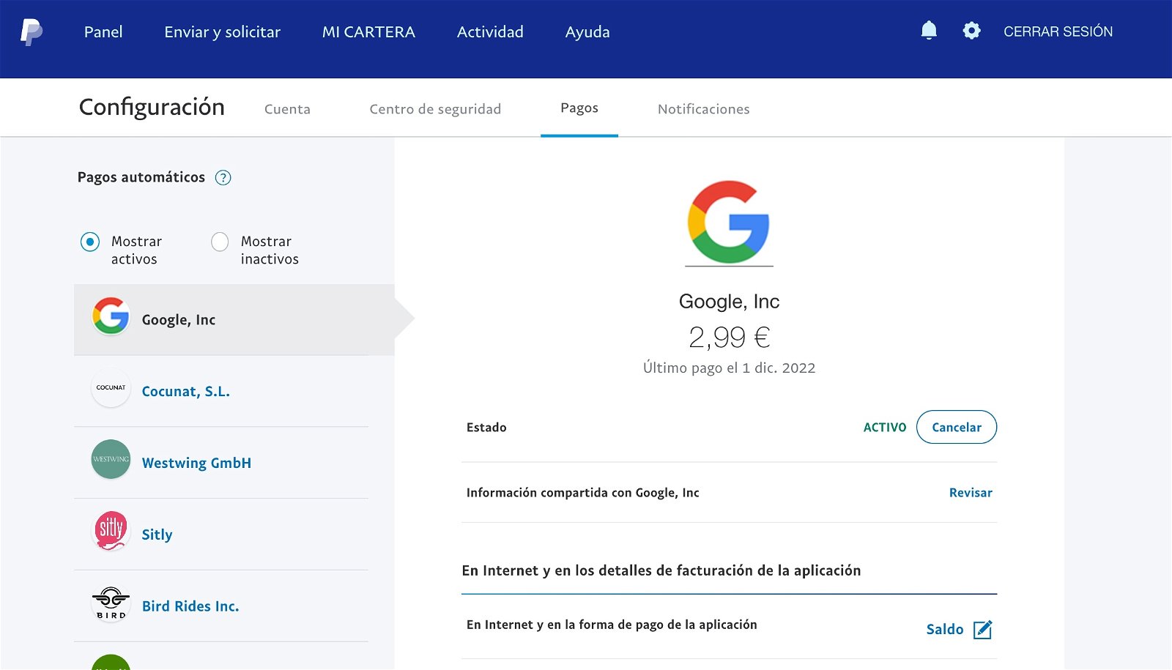The width and height of the screenshot is (1172, 670).
Task: Open the Sitly merchant name
Action: (157, 535)
